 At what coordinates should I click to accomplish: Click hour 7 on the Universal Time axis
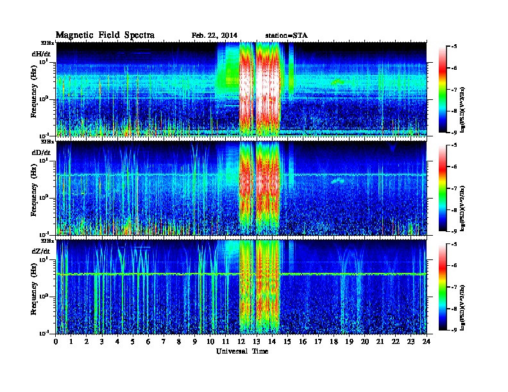point(164,341)
